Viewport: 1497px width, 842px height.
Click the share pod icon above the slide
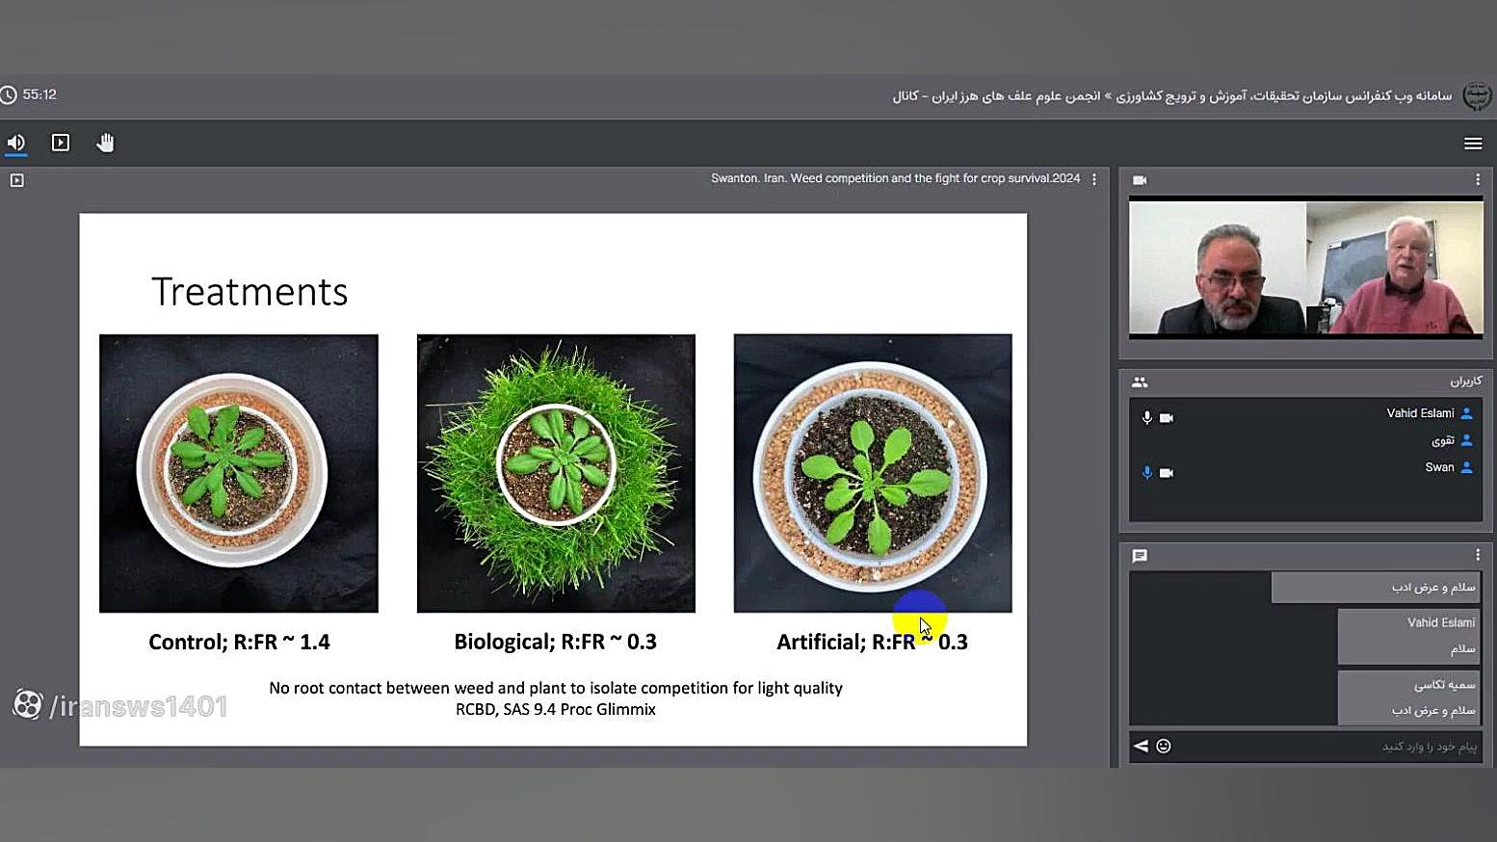click(x=17, y=180)
